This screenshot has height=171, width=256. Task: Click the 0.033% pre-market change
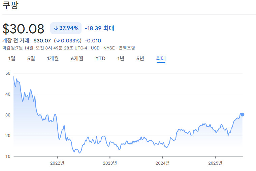click(x=68, y=41)
